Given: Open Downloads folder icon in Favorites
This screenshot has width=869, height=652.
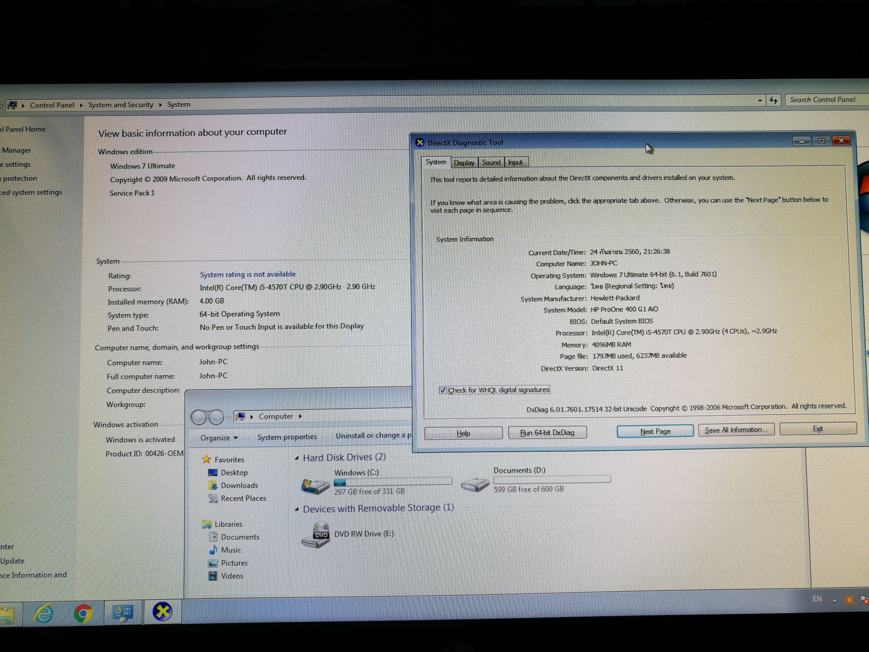Looking at the screenshot, I should click(x=213, y=486).
